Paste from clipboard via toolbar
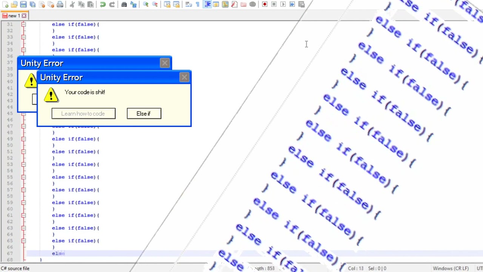Screen dimensions: 483x272 [91, 5]
